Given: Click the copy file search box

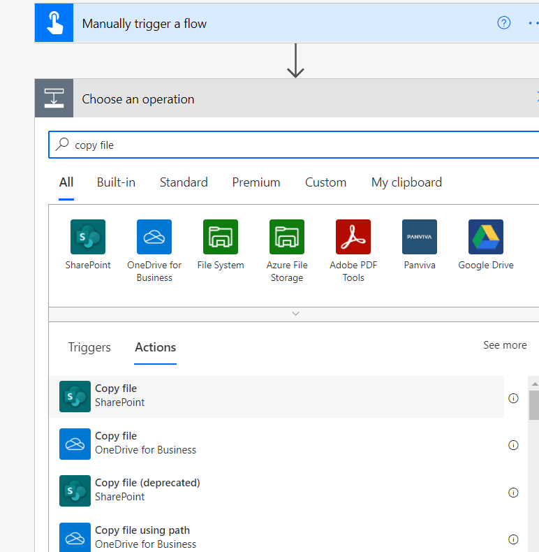Looking at the screenshot, I should (294, 145).
